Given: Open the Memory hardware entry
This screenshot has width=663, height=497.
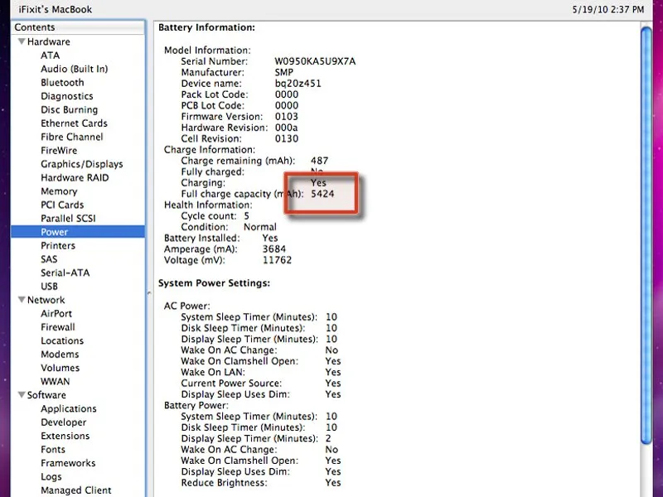Looking at the screenshot, I should (x=59, y=191).
